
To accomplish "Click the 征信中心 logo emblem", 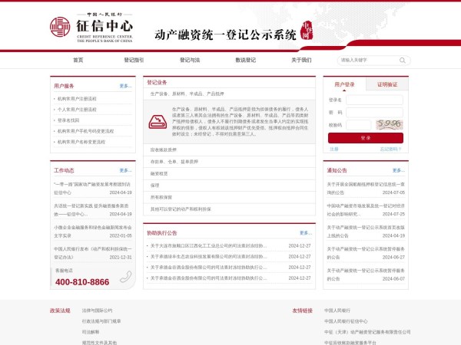I will pyautogui.click(x=61, y=28).
